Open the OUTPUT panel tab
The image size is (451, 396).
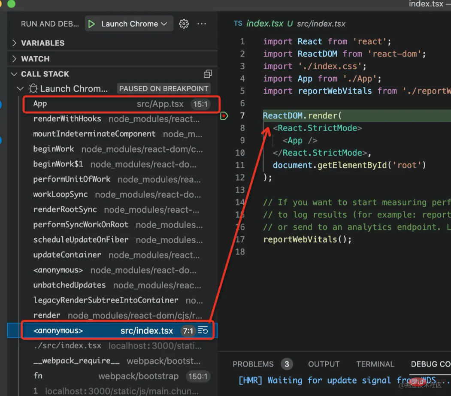tap(324, 364)
